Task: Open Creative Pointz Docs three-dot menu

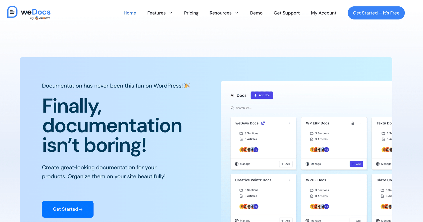Action: [290, 180]
